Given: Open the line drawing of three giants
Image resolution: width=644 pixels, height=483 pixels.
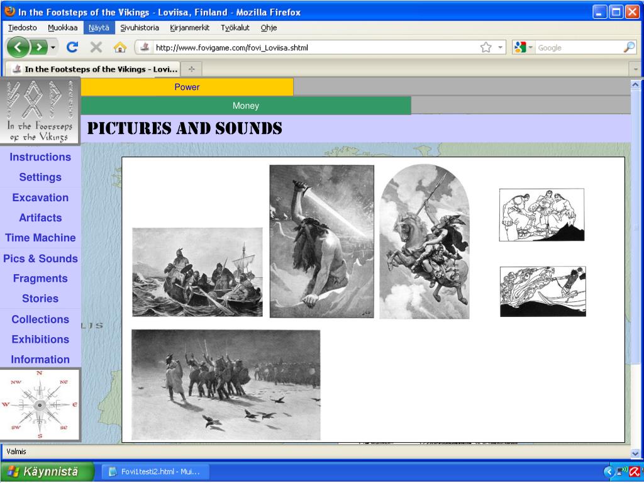Looking at the screenshot, I should click(541, 215).
